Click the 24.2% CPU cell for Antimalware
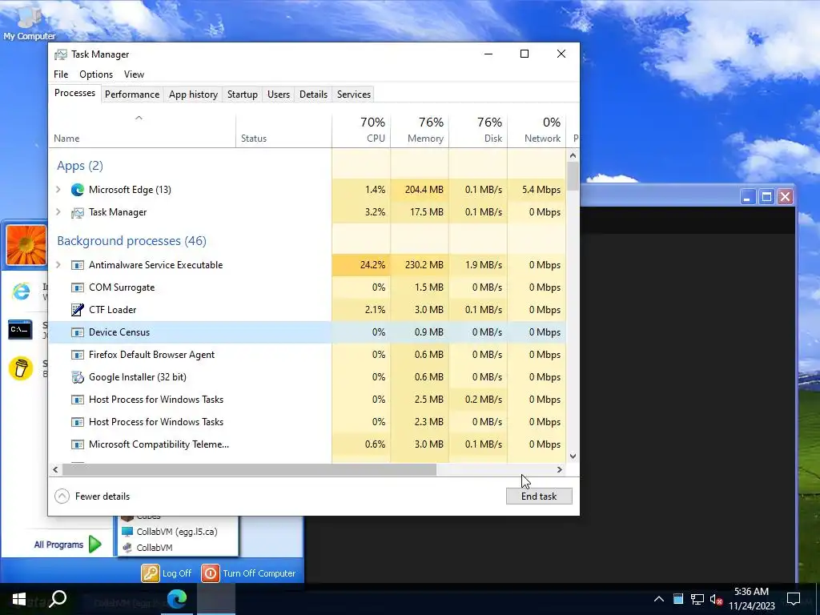The width and height of the screenshot is (820, 615). click(361, 265)
